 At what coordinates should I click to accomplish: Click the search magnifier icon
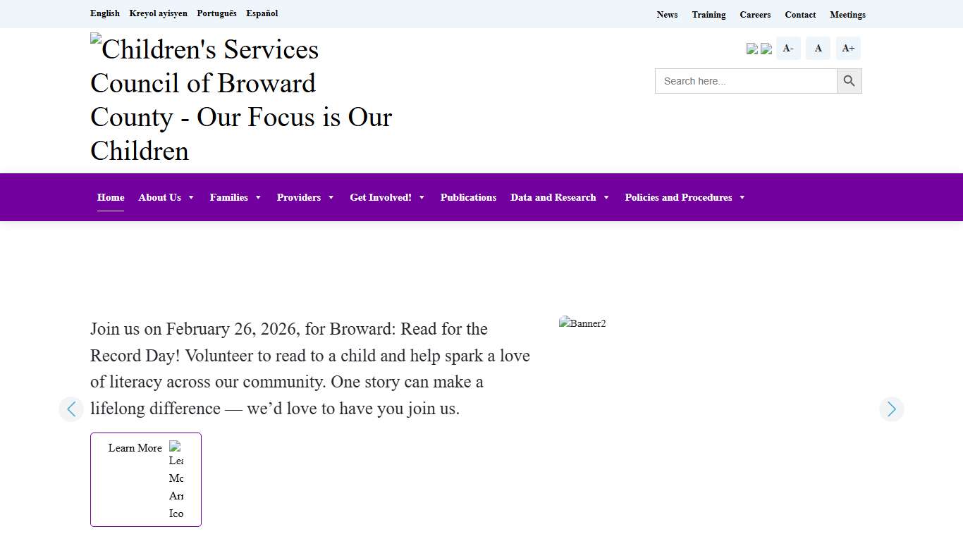pos(849,81)
